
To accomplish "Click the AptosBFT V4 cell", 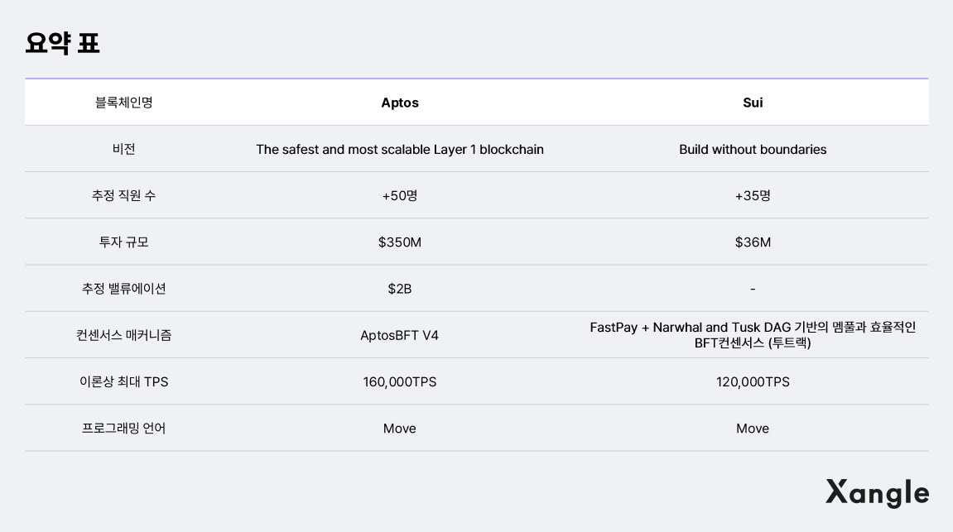I will coord(400,335).
